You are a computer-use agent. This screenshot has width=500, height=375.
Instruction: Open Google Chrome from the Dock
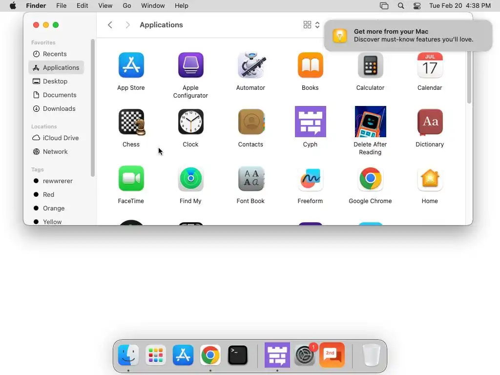click(x=210, y=355)
